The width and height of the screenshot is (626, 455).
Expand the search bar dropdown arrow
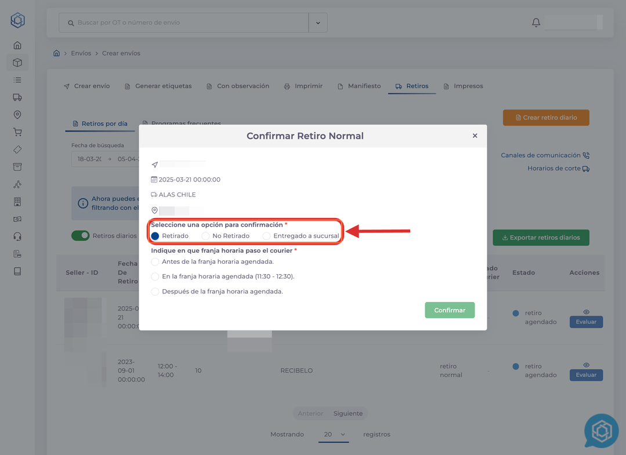318,23
